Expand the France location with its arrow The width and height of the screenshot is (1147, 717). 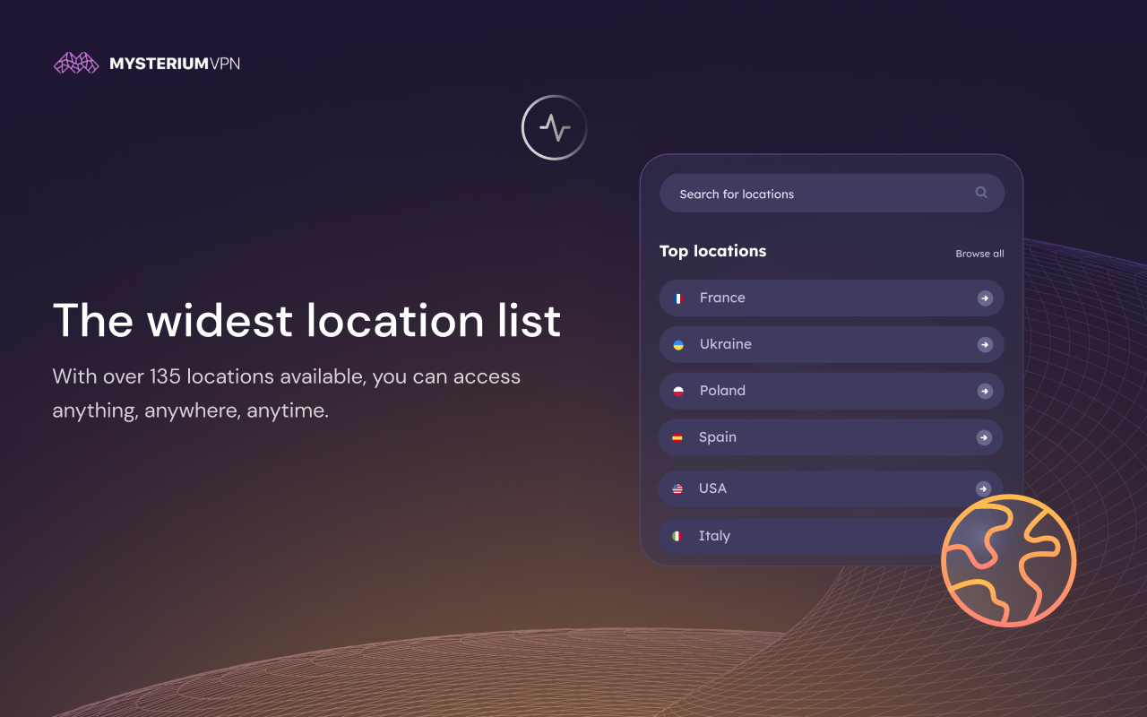tap(984, 298)
